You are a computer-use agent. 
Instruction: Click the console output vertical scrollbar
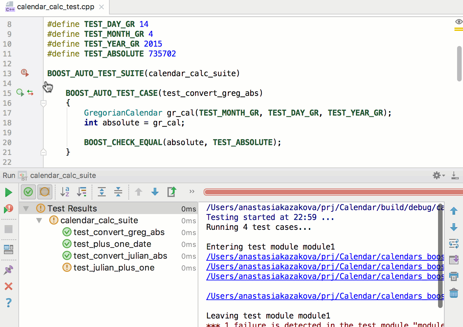[x=440, y=255]
